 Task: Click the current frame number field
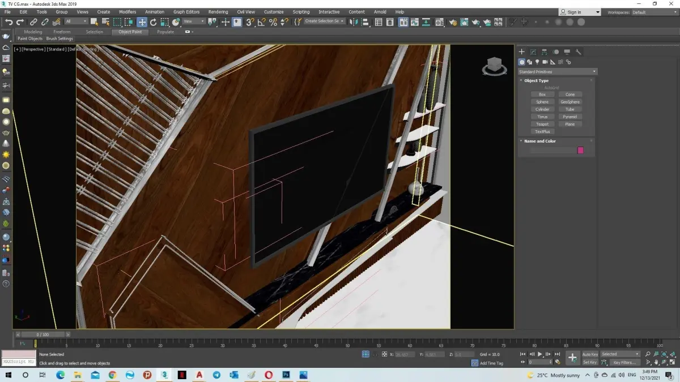(x=539, y=362)
